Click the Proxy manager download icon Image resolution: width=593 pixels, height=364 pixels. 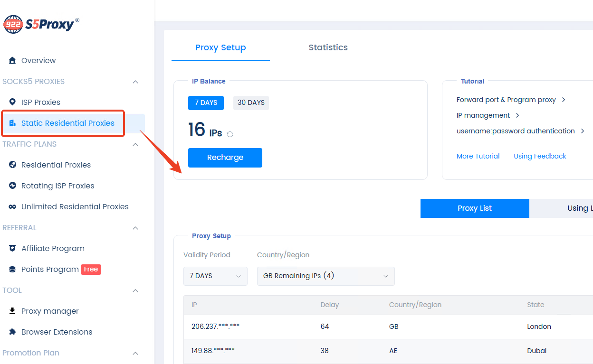click(13, 311)
